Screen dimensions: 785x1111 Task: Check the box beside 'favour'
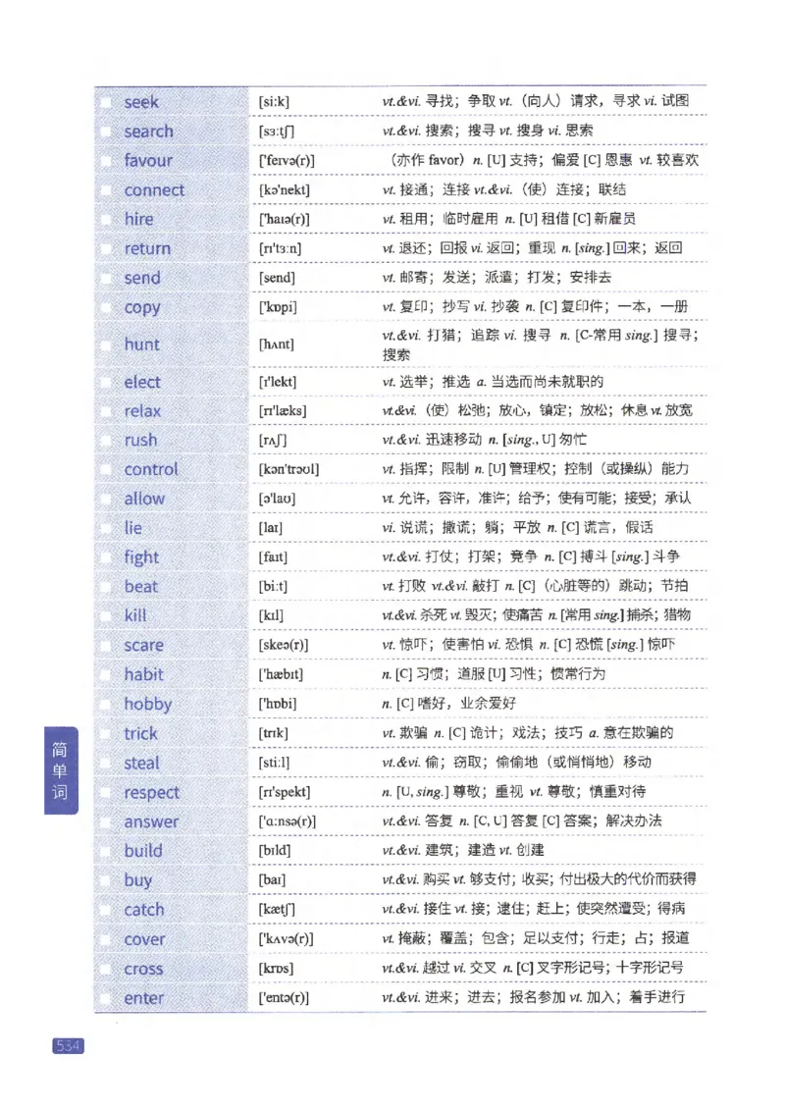[106, 160]
